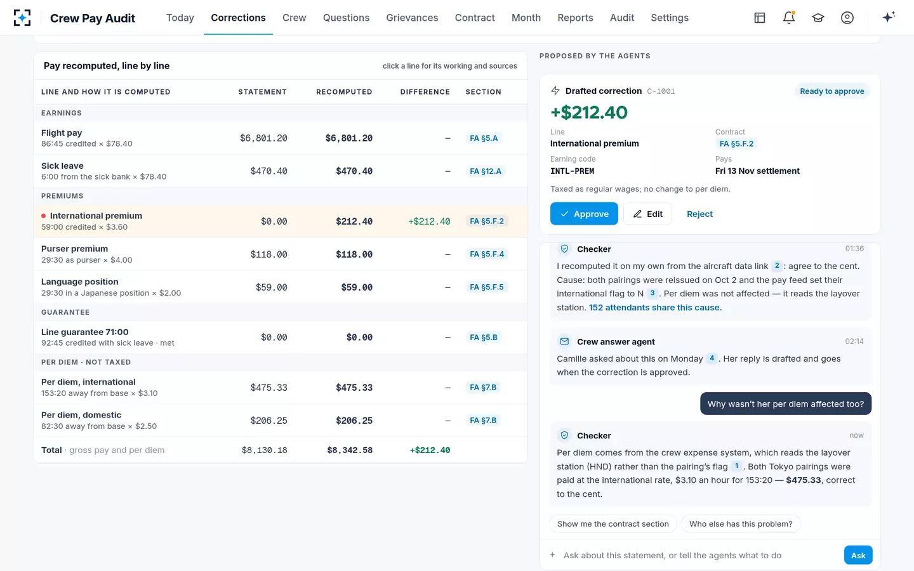Click the lightning icon beside Drafted correction
The width and height of the screenshot is (914, 571).
pos(555,91)
